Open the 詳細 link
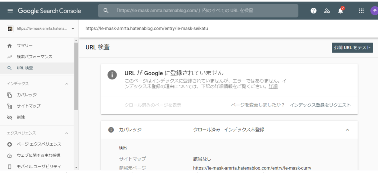 [x=273, y=87]
